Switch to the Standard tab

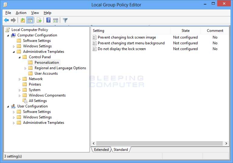[121, 149]
